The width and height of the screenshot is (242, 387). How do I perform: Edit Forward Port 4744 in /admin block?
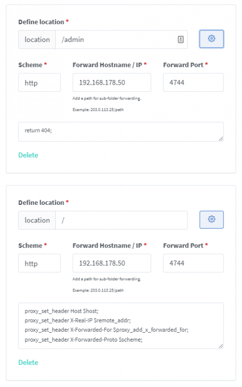(x=193, y=83)
